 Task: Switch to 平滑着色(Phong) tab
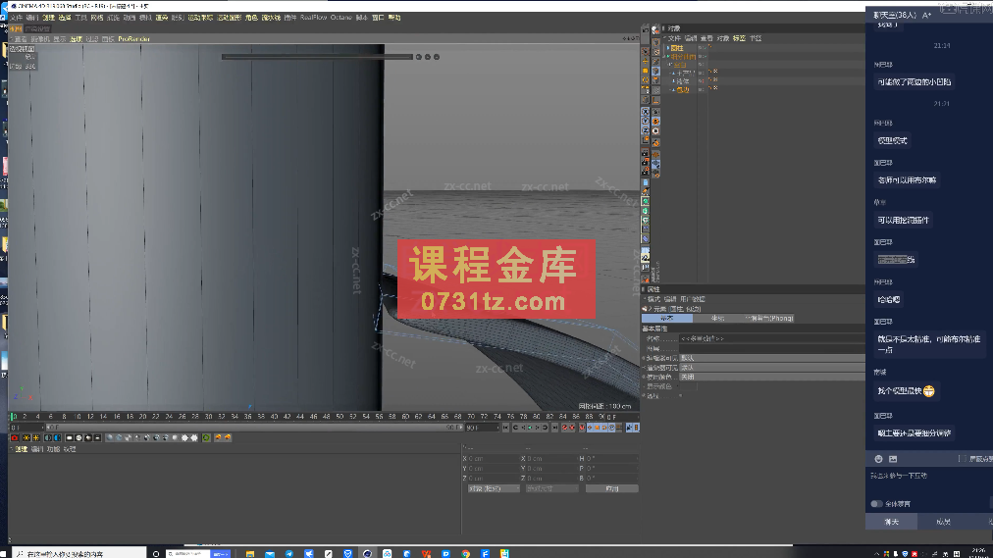pos(769,318)
